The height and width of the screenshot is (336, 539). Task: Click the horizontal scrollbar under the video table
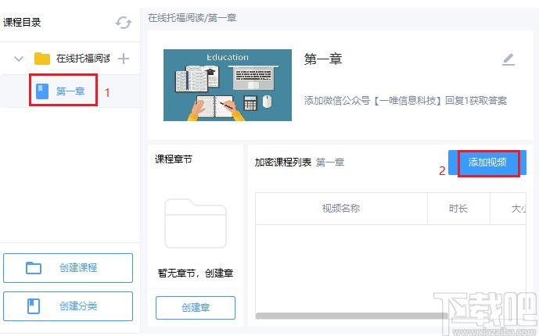[x=352, y=316]
